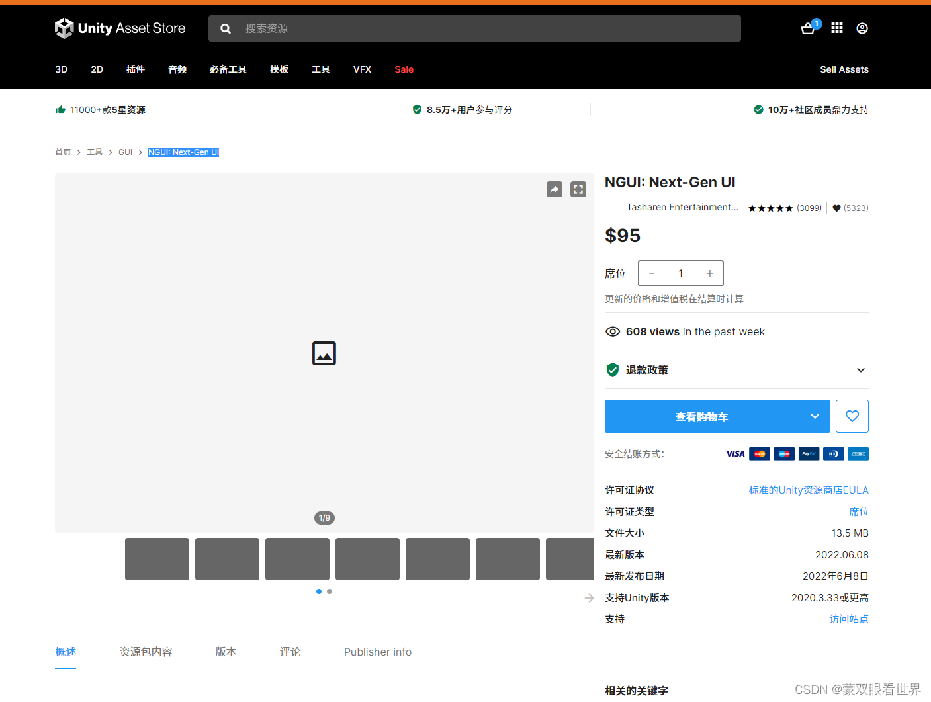
Task: Click the 13.5 MB file size value
Action: coord(850,533)
